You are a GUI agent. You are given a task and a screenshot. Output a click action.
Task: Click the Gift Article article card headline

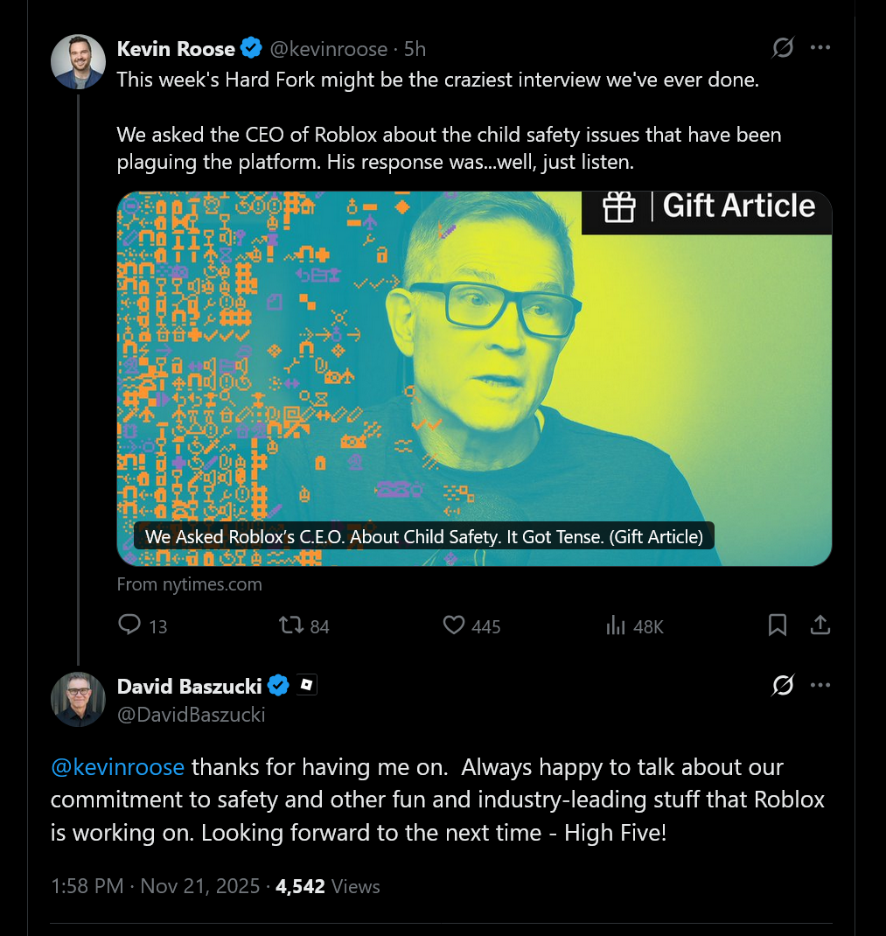pos(423,536)
